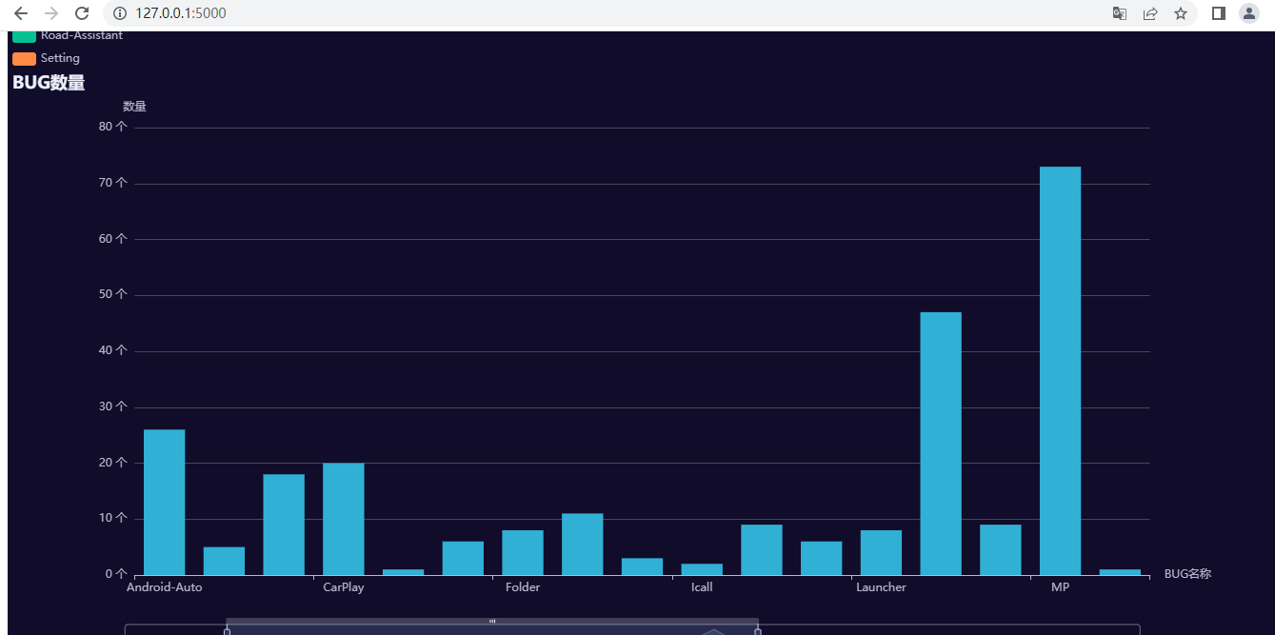Open the translate page icon
Image resolution: width=1275 pixels, height=635 pixels.
(1120, 13)
